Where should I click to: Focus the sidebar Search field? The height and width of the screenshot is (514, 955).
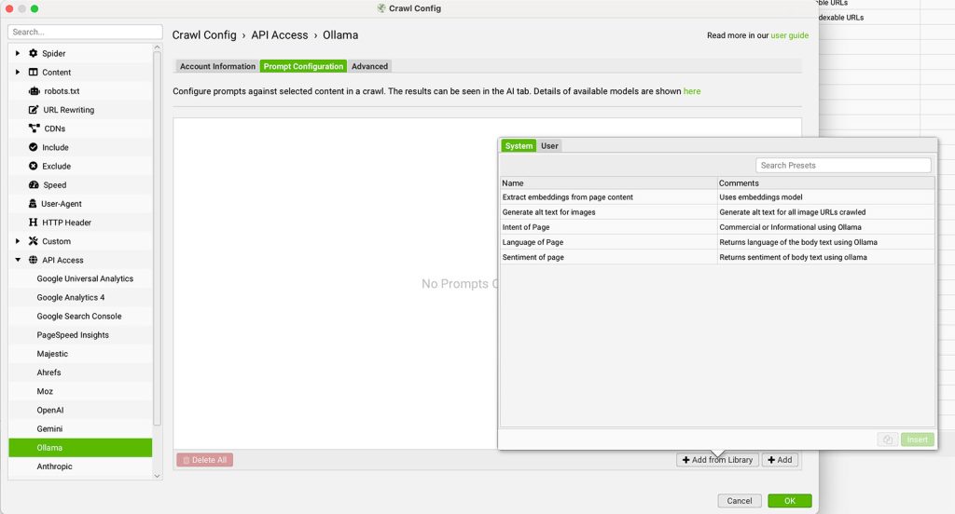[x=85, y=32]
